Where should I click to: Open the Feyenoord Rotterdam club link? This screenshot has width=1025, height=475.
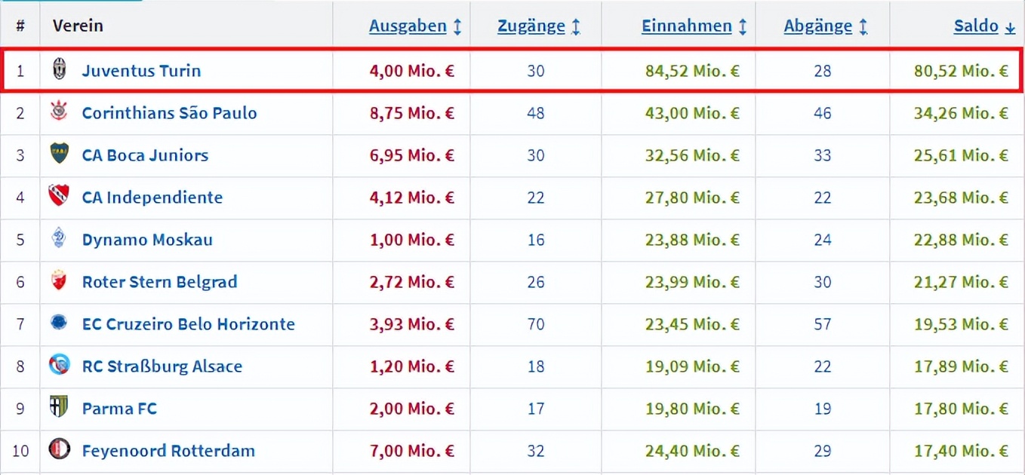click(x=168, y=451)
